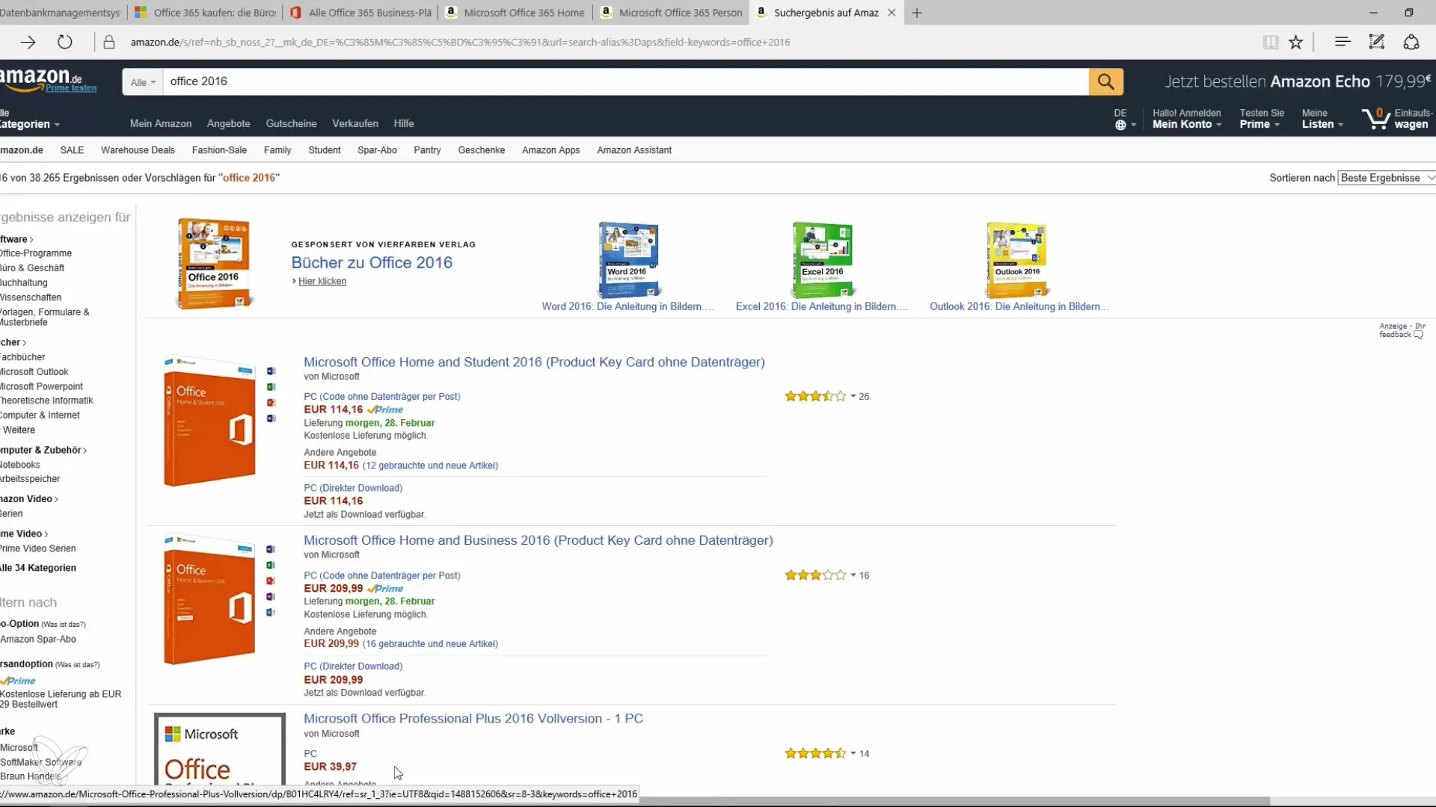Screen dimensions: 1436x807
Task: Click Alle 34 Kategorien in sidebar
Action: [38, 568]
